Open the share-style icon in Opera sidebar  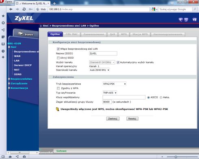[3, 30]
